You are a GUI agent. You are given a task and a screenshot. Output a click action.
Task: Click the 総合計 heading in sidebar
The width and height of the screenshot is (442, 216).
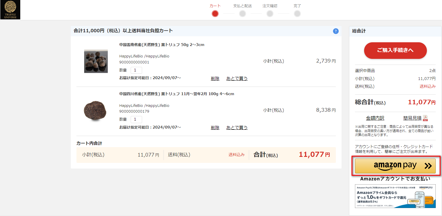point(359,31)
